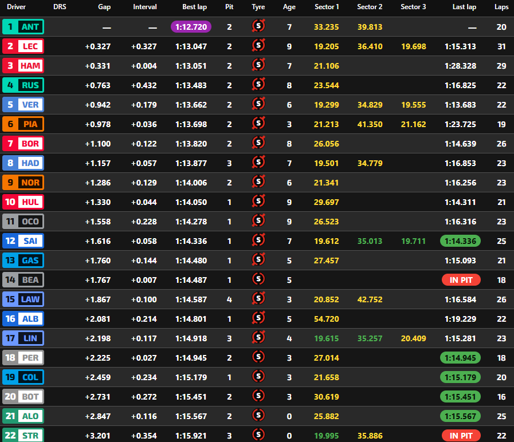The height and width of the screenshot is (442, 514).
Task: Click the soft tyre icon in VER's row
Action: coord(258,104)
